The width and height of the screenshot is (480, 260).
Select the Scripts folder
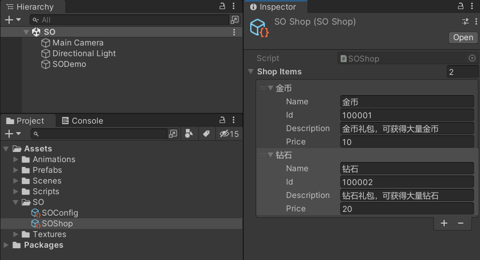[x=40, y=192]
